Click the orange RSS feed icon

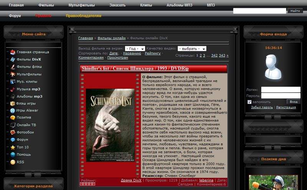13,162
